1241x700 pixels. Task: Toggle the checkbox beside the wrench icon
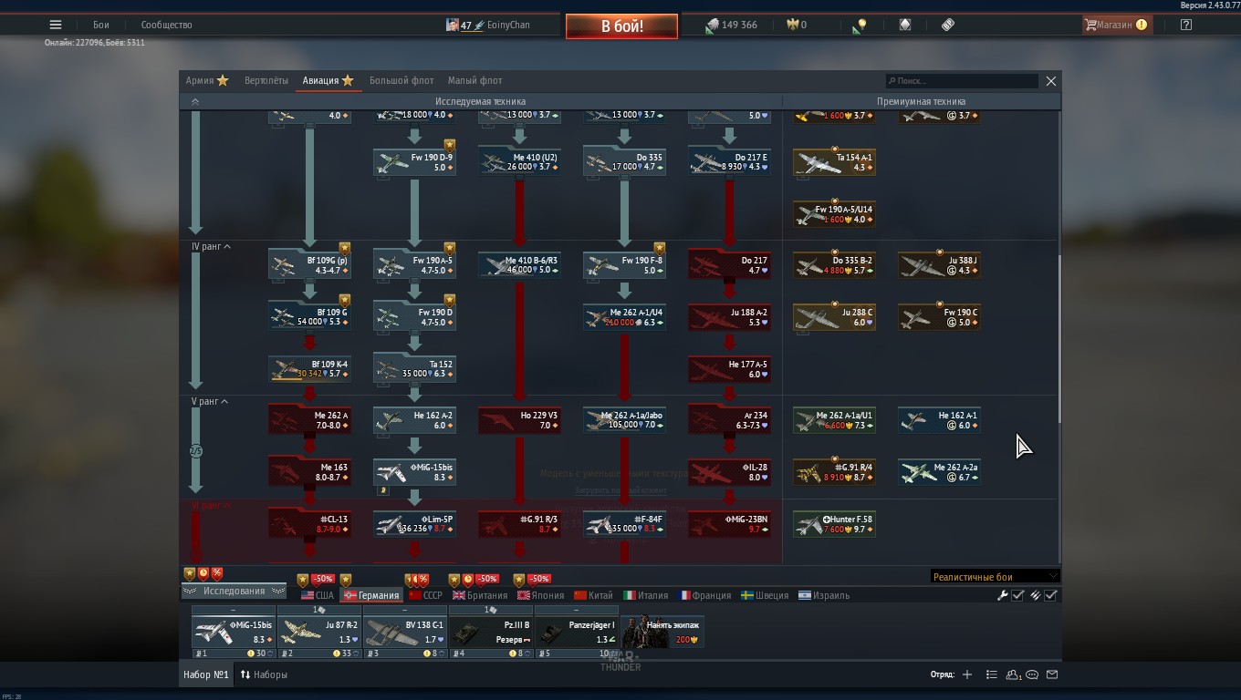tap(1017, 595)
